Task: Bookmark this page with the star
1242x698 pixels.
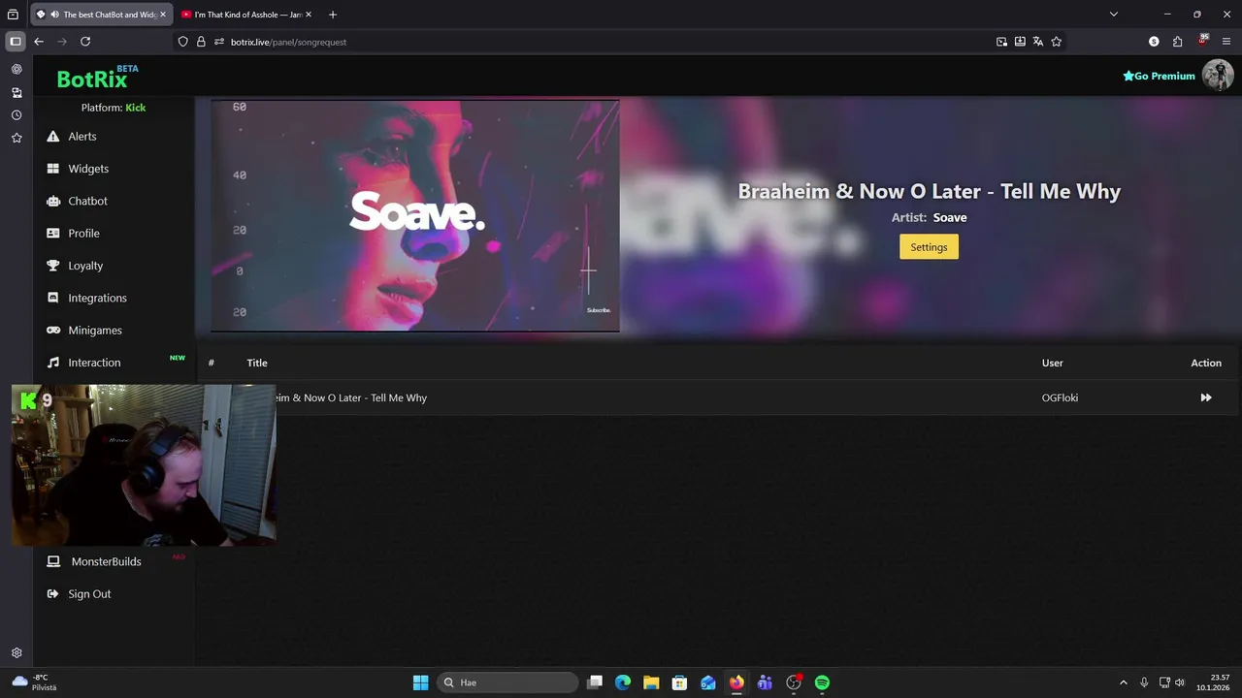Action: click(x=1057, y=42)
